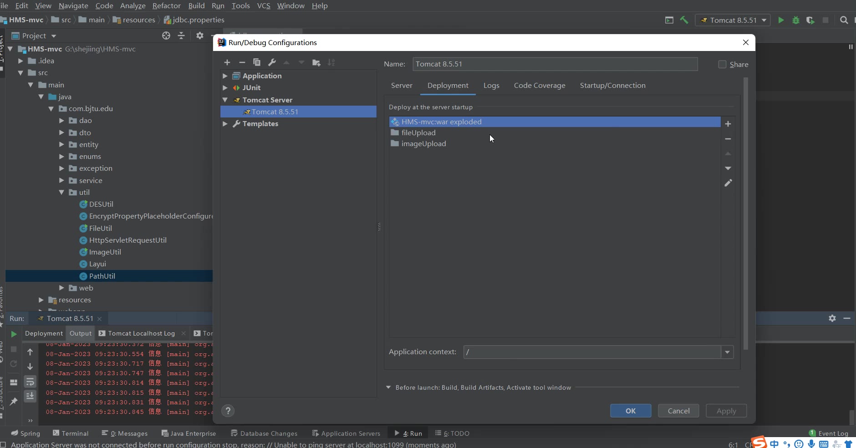
Task: Click the copy configuration icon
Action: [257, 62]
